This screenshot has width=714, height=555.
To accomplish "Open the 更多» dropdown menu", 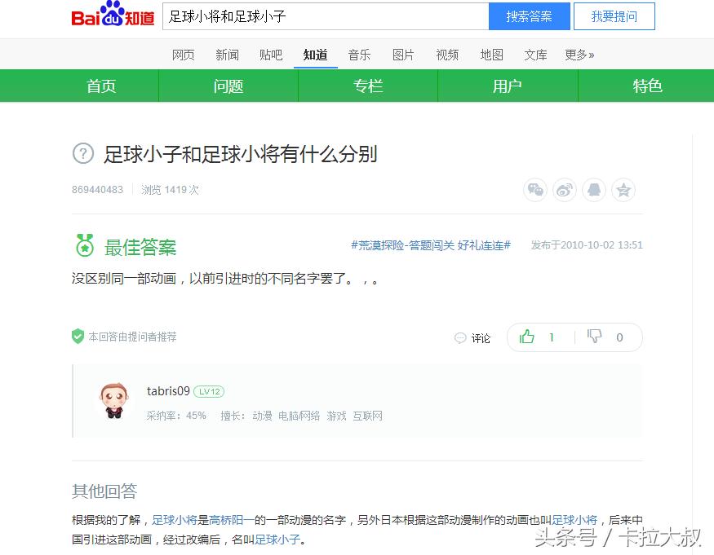I will [x=578, y=55].
